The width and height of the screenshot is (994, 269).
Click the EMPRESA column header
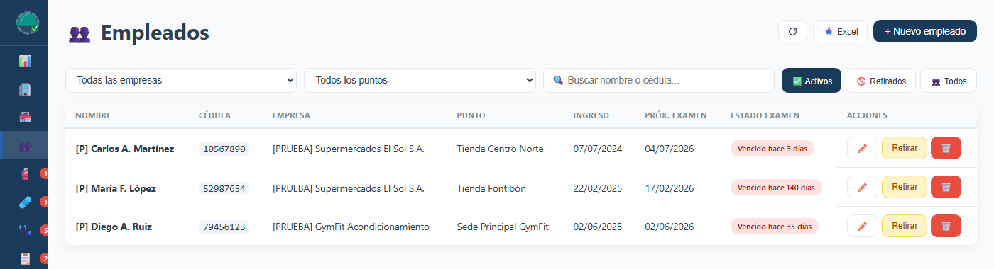tap(291, 115)
